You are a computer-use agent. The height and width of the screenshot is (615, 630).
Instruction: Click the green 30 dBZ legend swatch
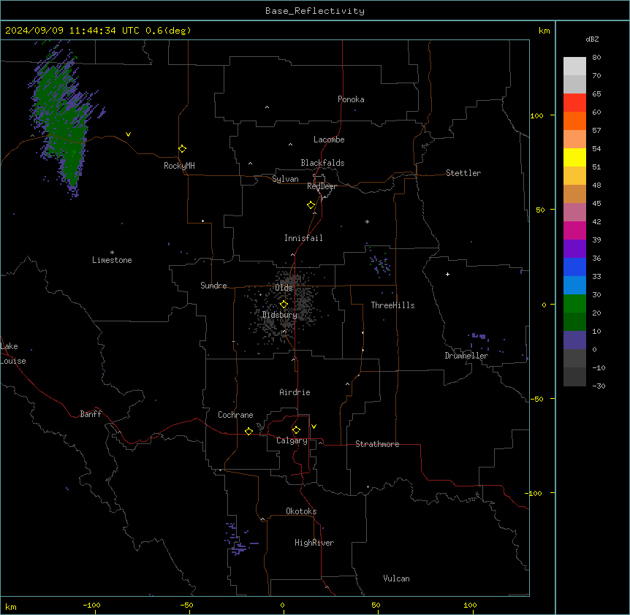click(574, 303)
